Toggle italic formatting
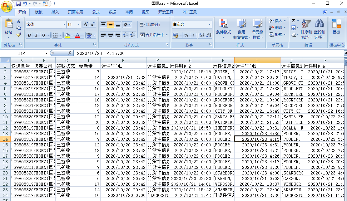This screenshot has width=347, height=201. click(36, 35)
